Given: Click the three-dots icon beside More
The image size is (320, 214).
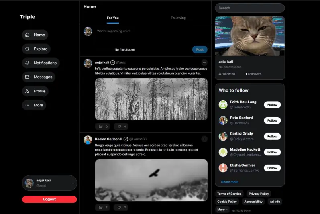Looking at the screenshot, I should pos(27,105).
